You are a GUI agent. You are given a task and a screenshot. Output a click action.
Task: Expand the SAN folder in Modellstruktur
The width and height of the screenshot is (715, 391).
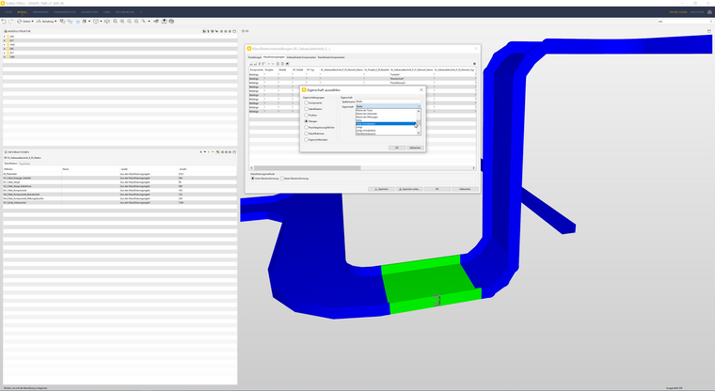(5, 57)
